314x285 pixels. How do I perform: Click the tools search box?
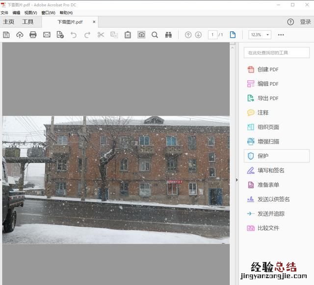(276, 52)
